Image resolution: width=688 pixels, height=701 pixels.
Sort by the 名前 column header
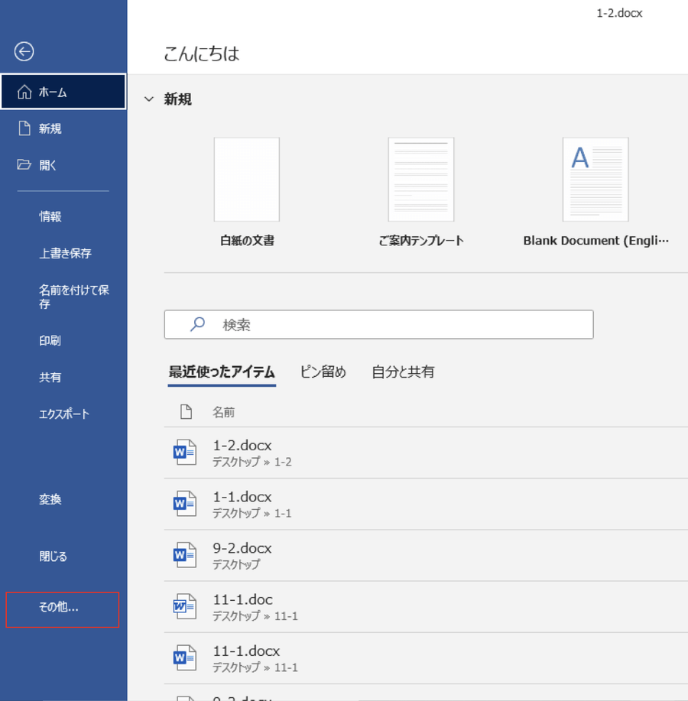[x=223, y=412]
